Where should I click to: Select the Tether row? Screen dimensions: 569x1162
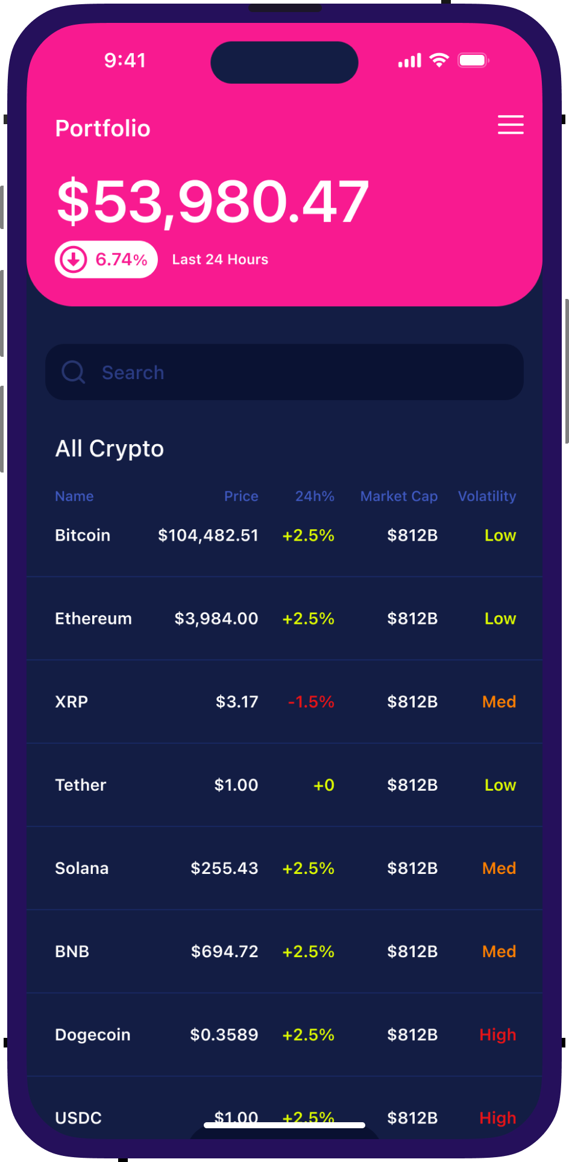click(x=81, y=785)
